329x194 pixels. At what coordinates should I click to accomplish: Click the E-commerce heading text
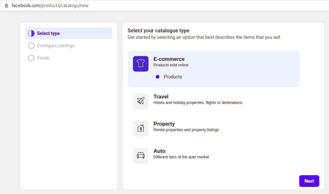[x=169, y=59]
